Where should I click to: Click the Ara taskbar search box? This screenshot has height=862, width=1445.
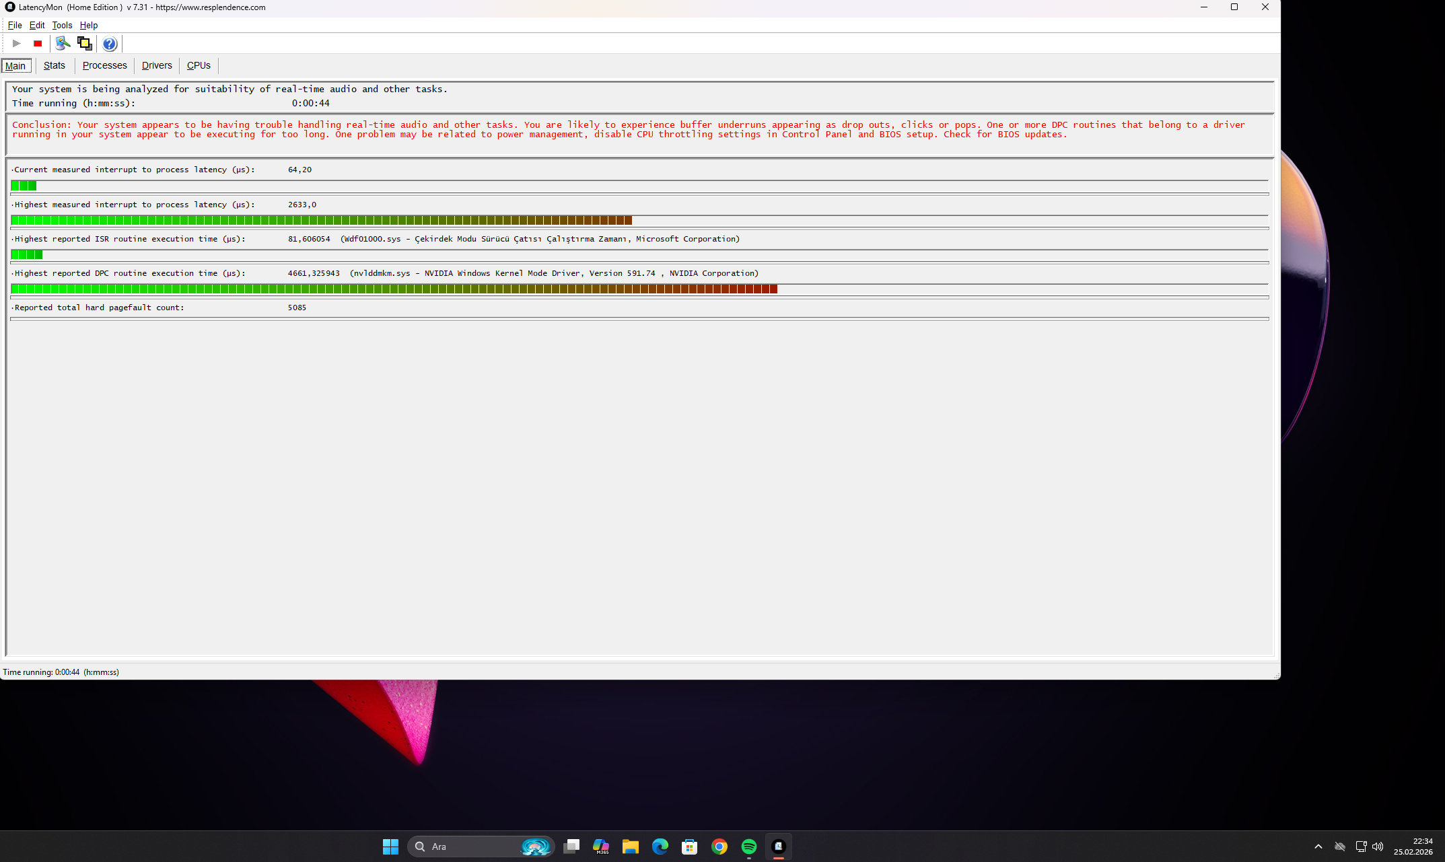481,847
